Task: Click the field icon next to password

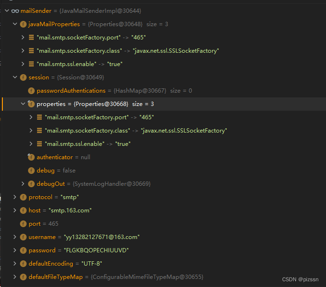Action: point(23,250)
